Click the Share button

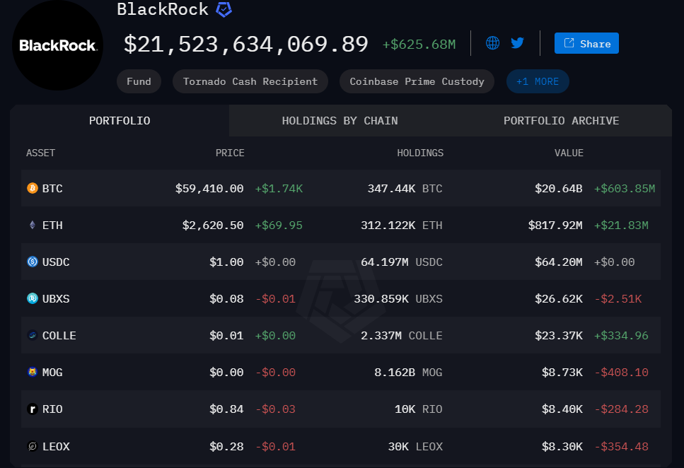coord(586,43)
